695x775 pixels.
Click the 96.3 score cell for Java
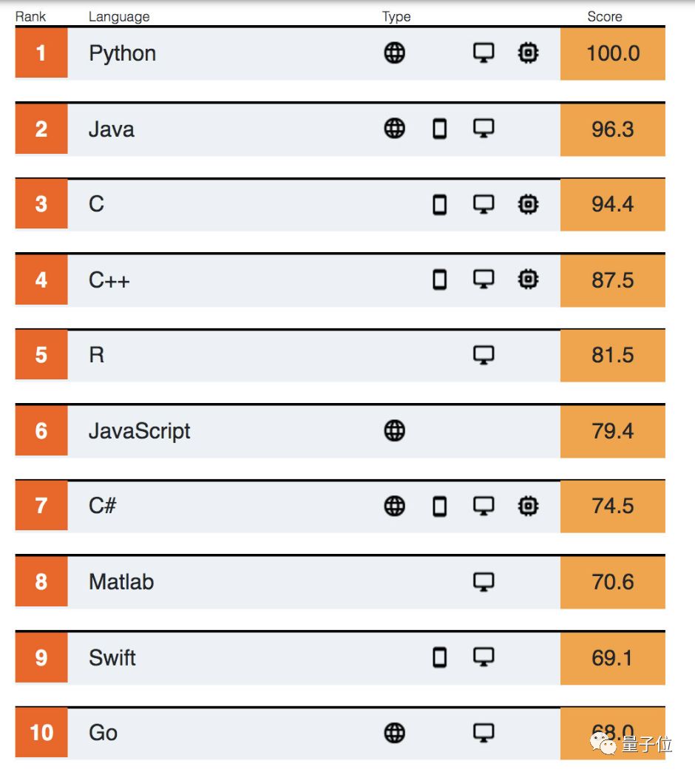[x=612, y=129]
